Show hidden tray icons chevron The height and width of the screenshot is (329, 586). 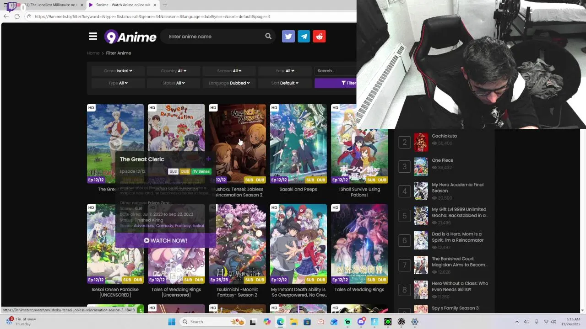point(517,322)
